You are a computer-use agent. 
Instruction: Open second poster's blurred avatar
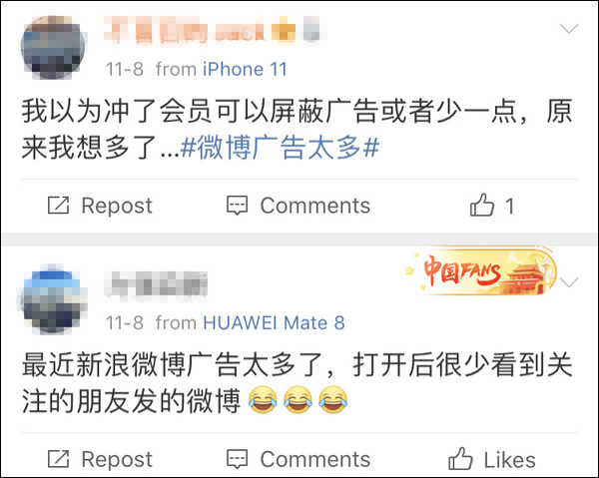(53, 299)
